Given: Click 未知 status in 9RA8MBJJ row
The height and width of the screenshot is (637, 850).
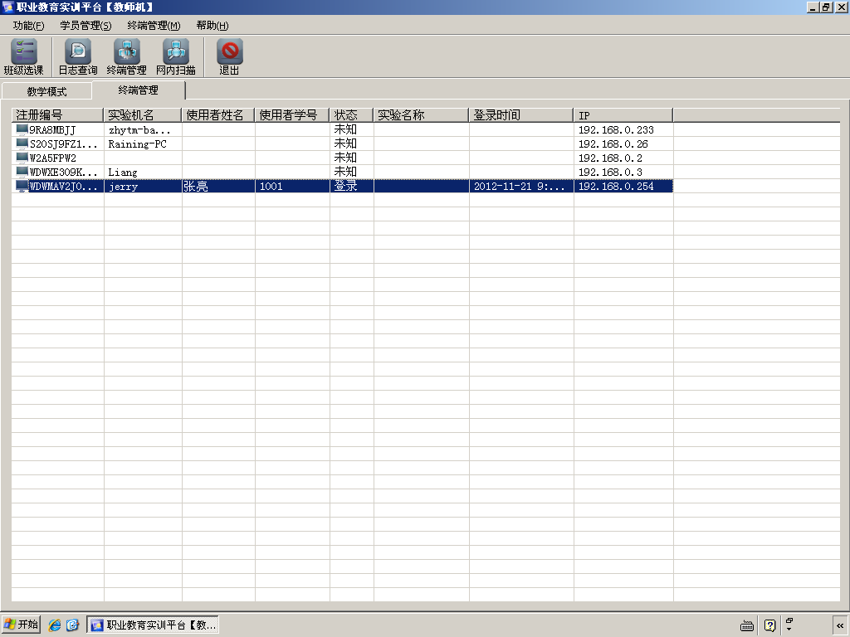Looking at the screenshot, I should coord(345,129).
